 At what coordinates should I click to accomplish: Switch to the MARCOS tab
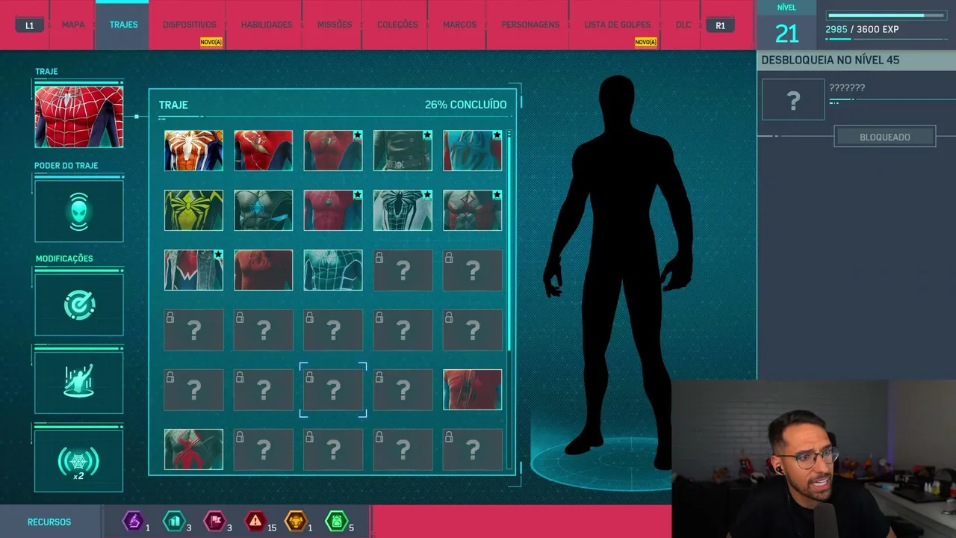[459, 25]
